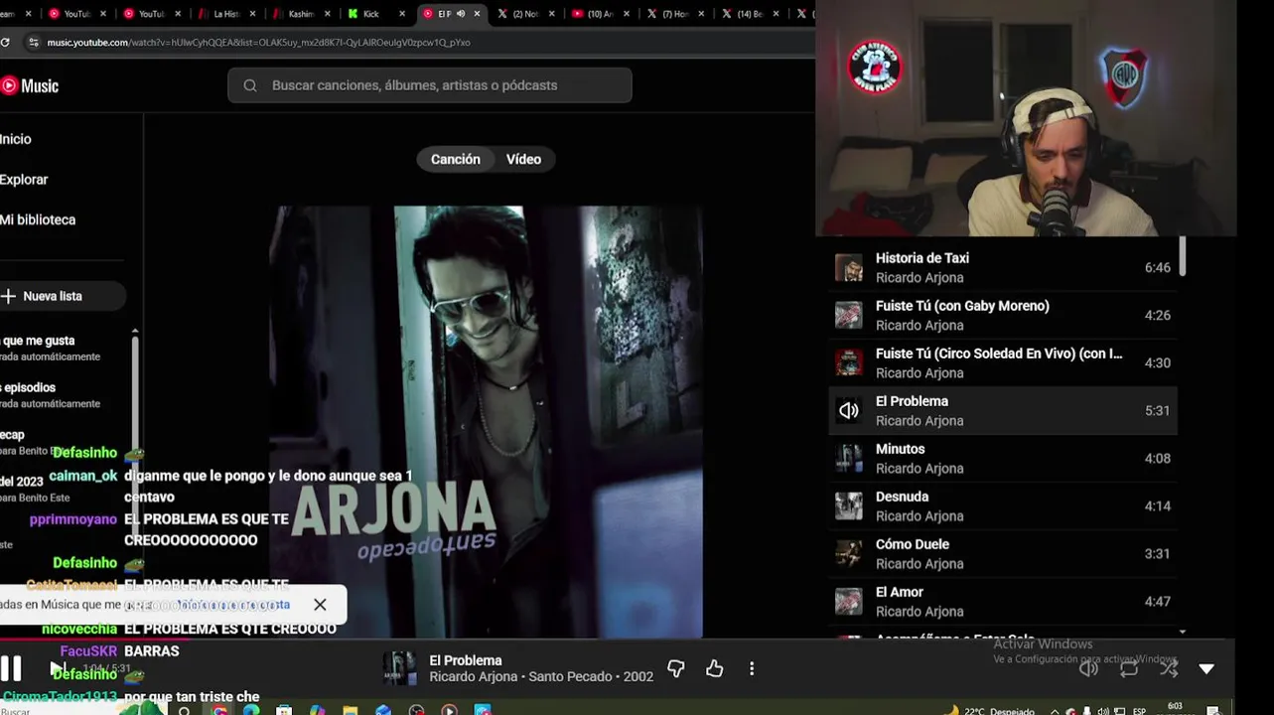
Task: Switch to Vídeo mode
Action: pyautogui.click(x=523, y=159)
